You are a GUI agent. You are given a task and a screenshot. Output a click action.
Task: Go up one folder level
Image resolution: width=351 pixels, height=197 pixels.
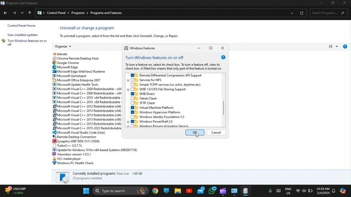coord(30,13)
